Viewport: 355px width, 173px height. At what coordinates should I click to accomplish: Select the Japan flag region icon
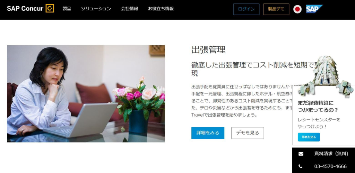(297, 9)
